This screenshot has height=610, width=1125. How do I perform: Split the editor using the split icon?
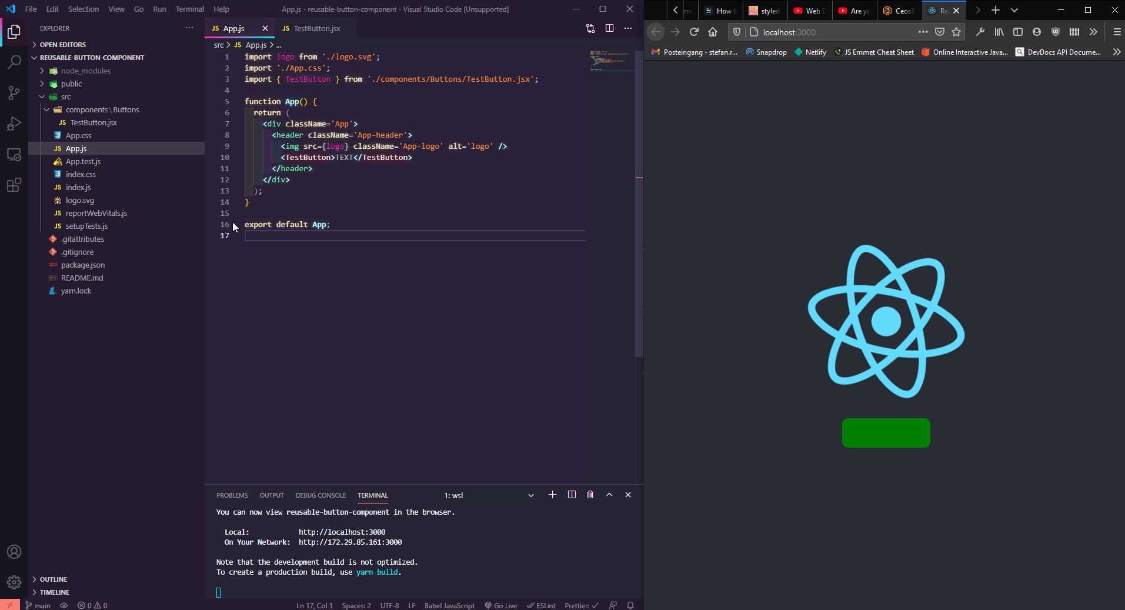(610, 28)
